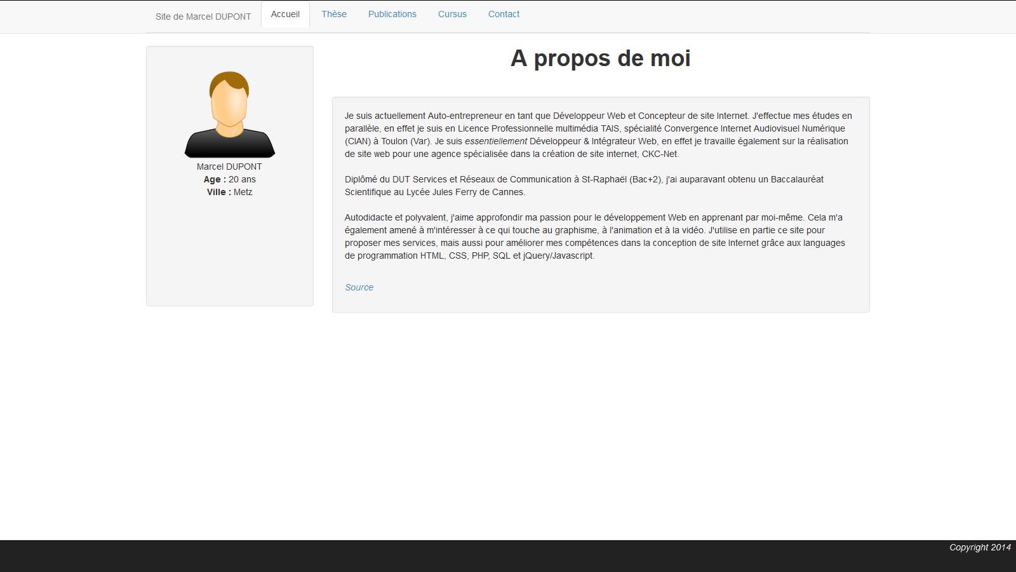
Task: Open the Publications tab
Action: (x=392, y=14)
